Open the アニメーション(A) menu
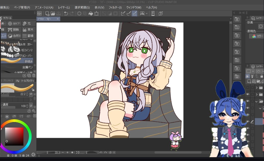 coord(44,7)
